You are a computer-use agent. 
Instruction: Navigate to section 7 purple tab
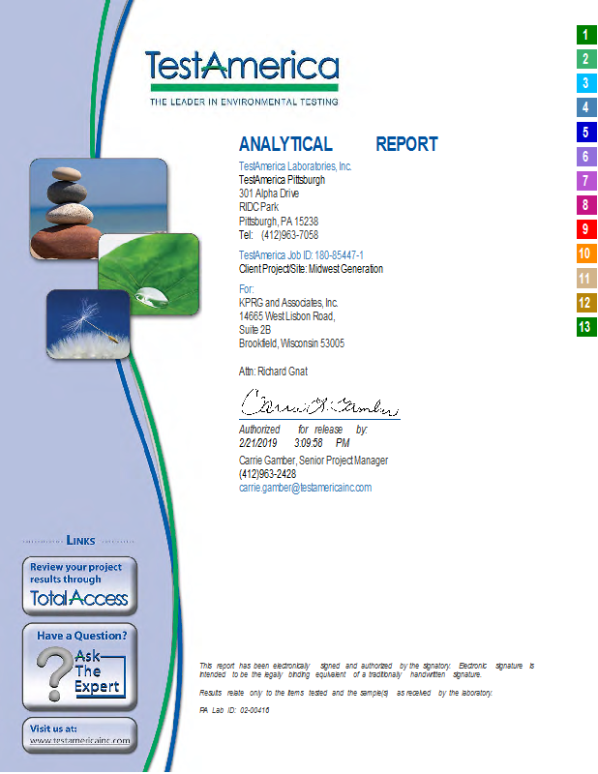586,181
